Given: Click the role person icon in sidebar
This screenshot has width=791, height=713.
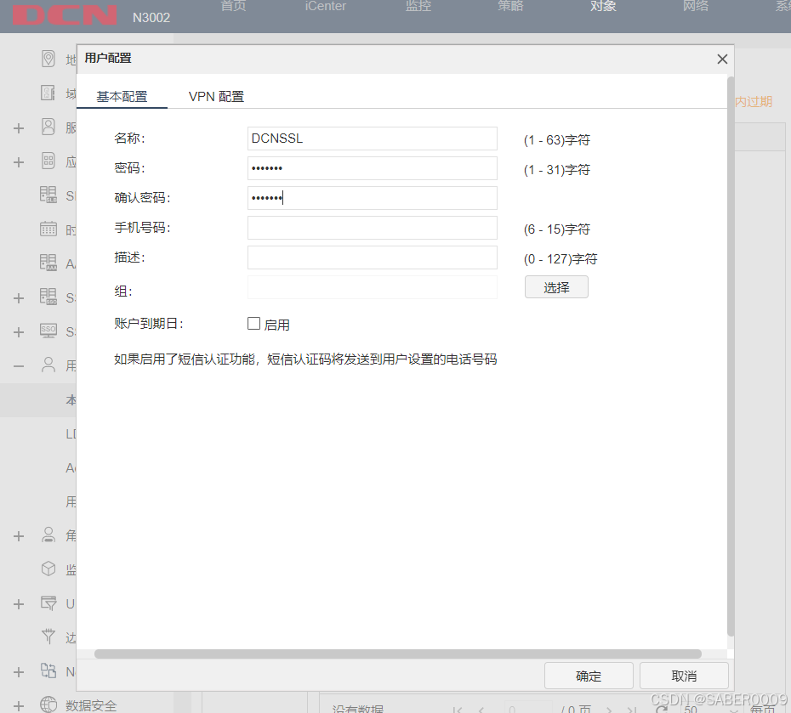Looking at the screenshot, I should [x=48, y=536].
